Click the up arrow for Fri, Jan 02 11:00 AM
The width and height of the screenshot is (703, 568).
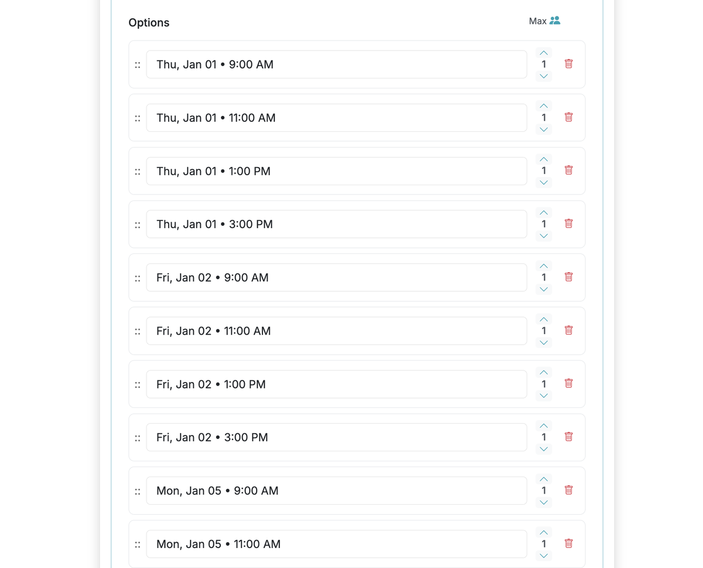click(543, 318)
